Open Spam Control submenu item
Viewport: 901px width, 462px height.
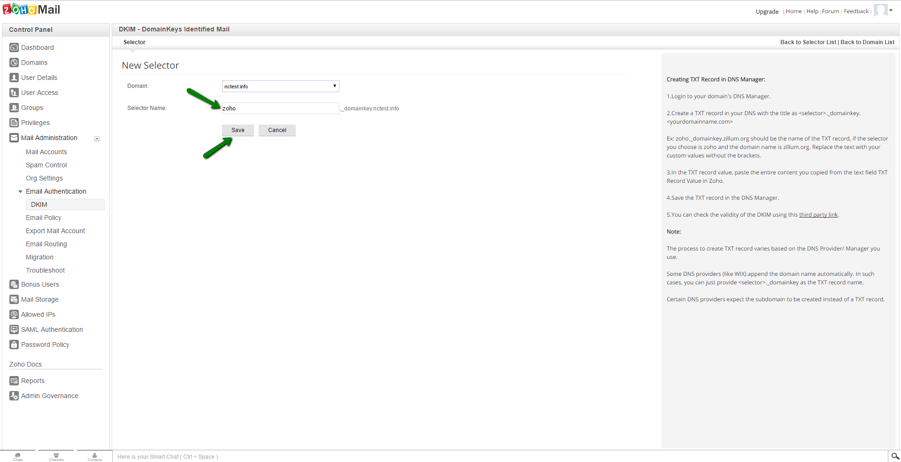[46, 165]
